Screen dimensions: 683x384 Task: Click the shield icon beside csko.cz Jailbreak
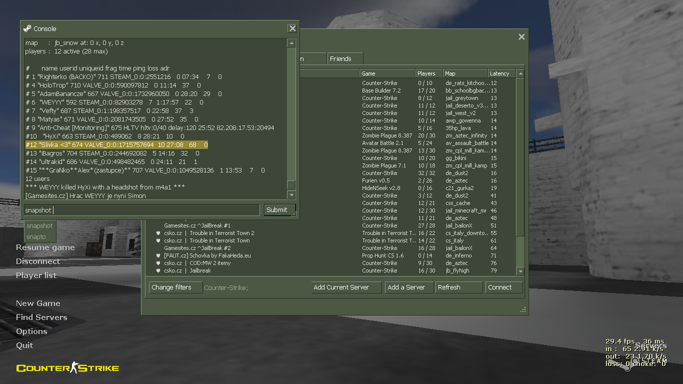(x=158, y=270)
